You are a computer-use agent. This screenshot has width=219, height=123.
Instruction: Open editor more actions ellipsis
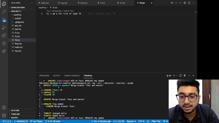[x=193, y=3]
